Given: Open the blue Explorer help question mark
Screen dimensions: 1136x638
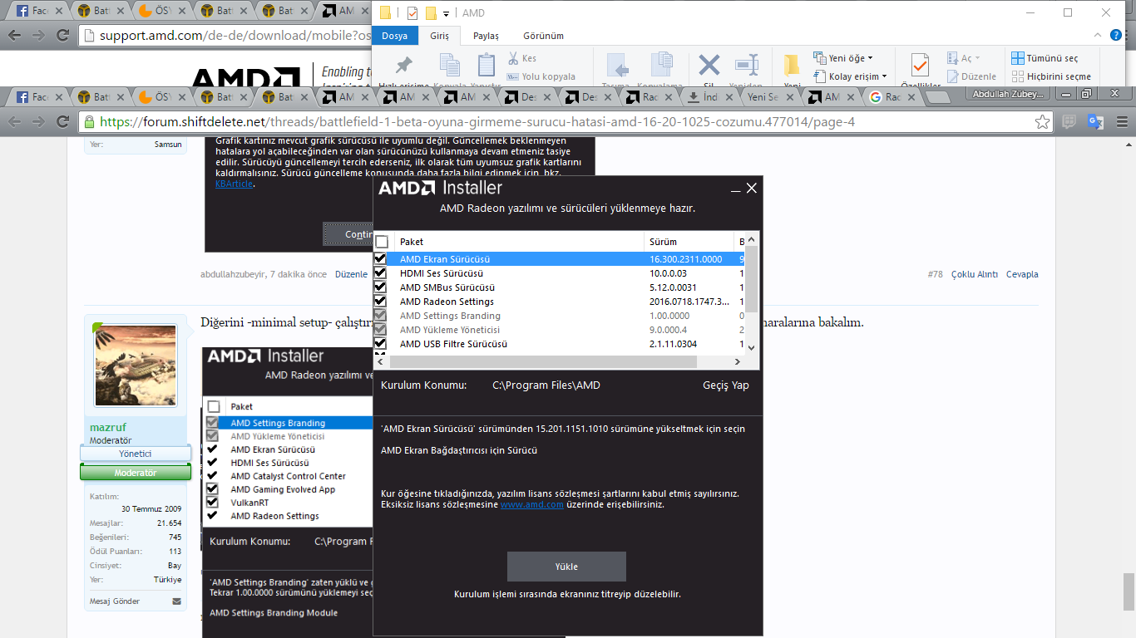Looking at the screenshot, I should coord(1116,36).
